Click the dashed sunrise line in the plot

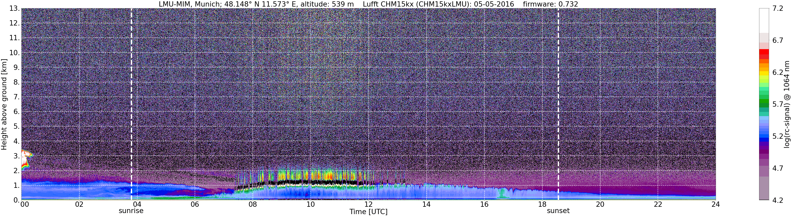pos(131,104)
